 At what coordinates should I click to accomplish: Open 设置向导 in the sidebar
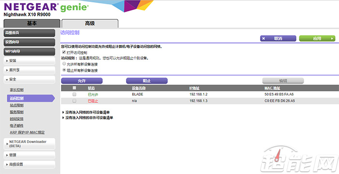[x=29, y=42]
